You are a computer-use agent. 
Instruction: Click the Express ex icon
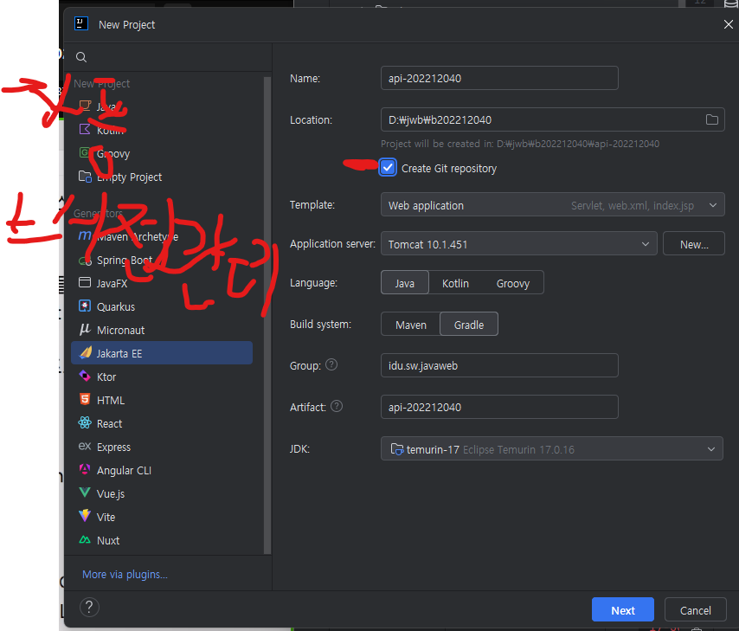pyautogui.click(x=85, y=446)
